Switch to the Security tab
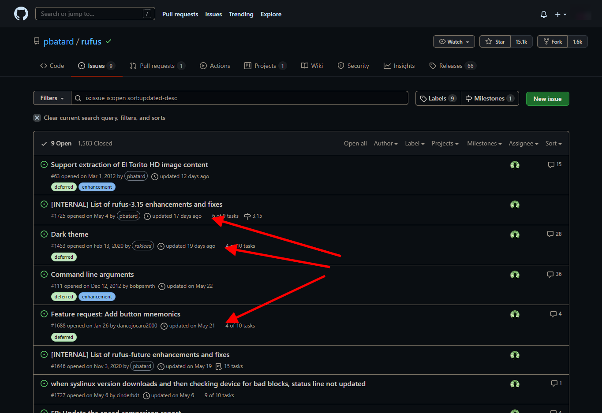 [353, 66]
